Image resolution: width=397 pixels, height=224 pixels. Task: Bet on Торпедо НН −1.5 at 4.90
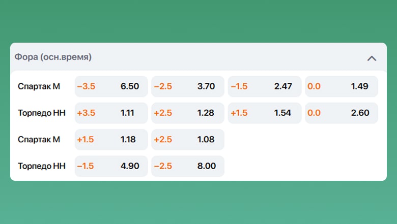click(111, 166)
